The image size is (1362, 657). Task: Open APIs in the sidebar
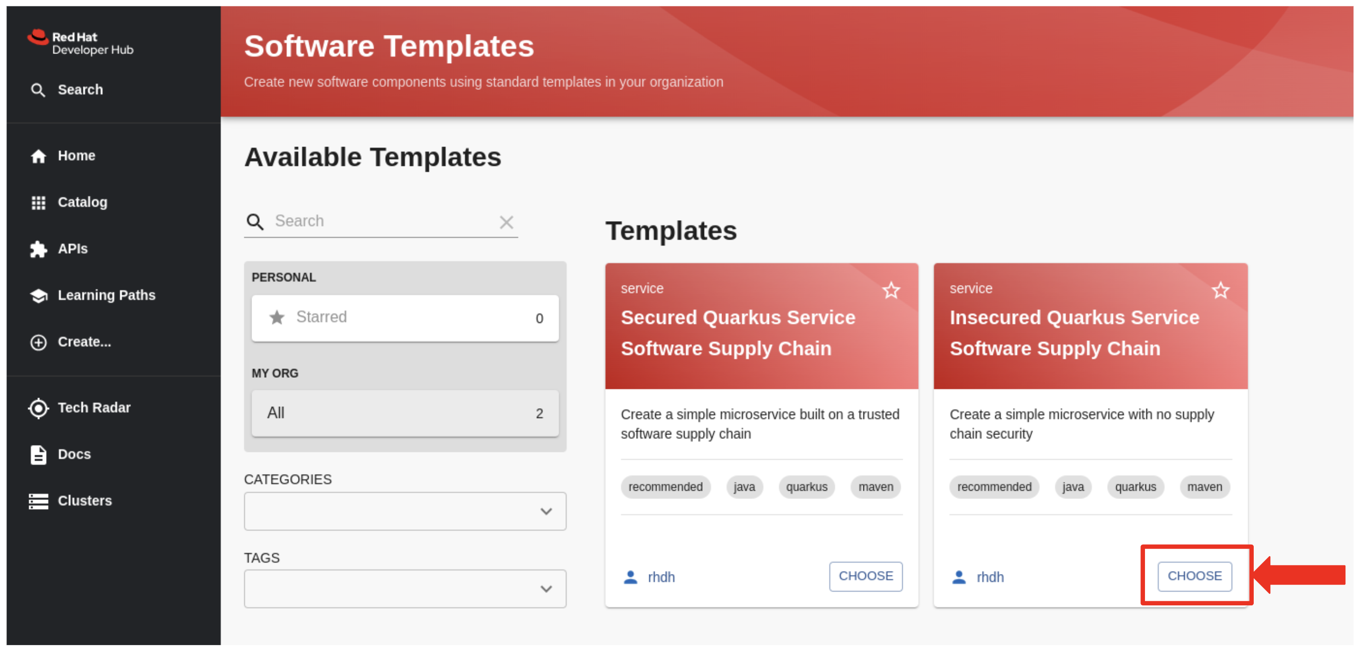pyautogui.click(x=73, y=249)
